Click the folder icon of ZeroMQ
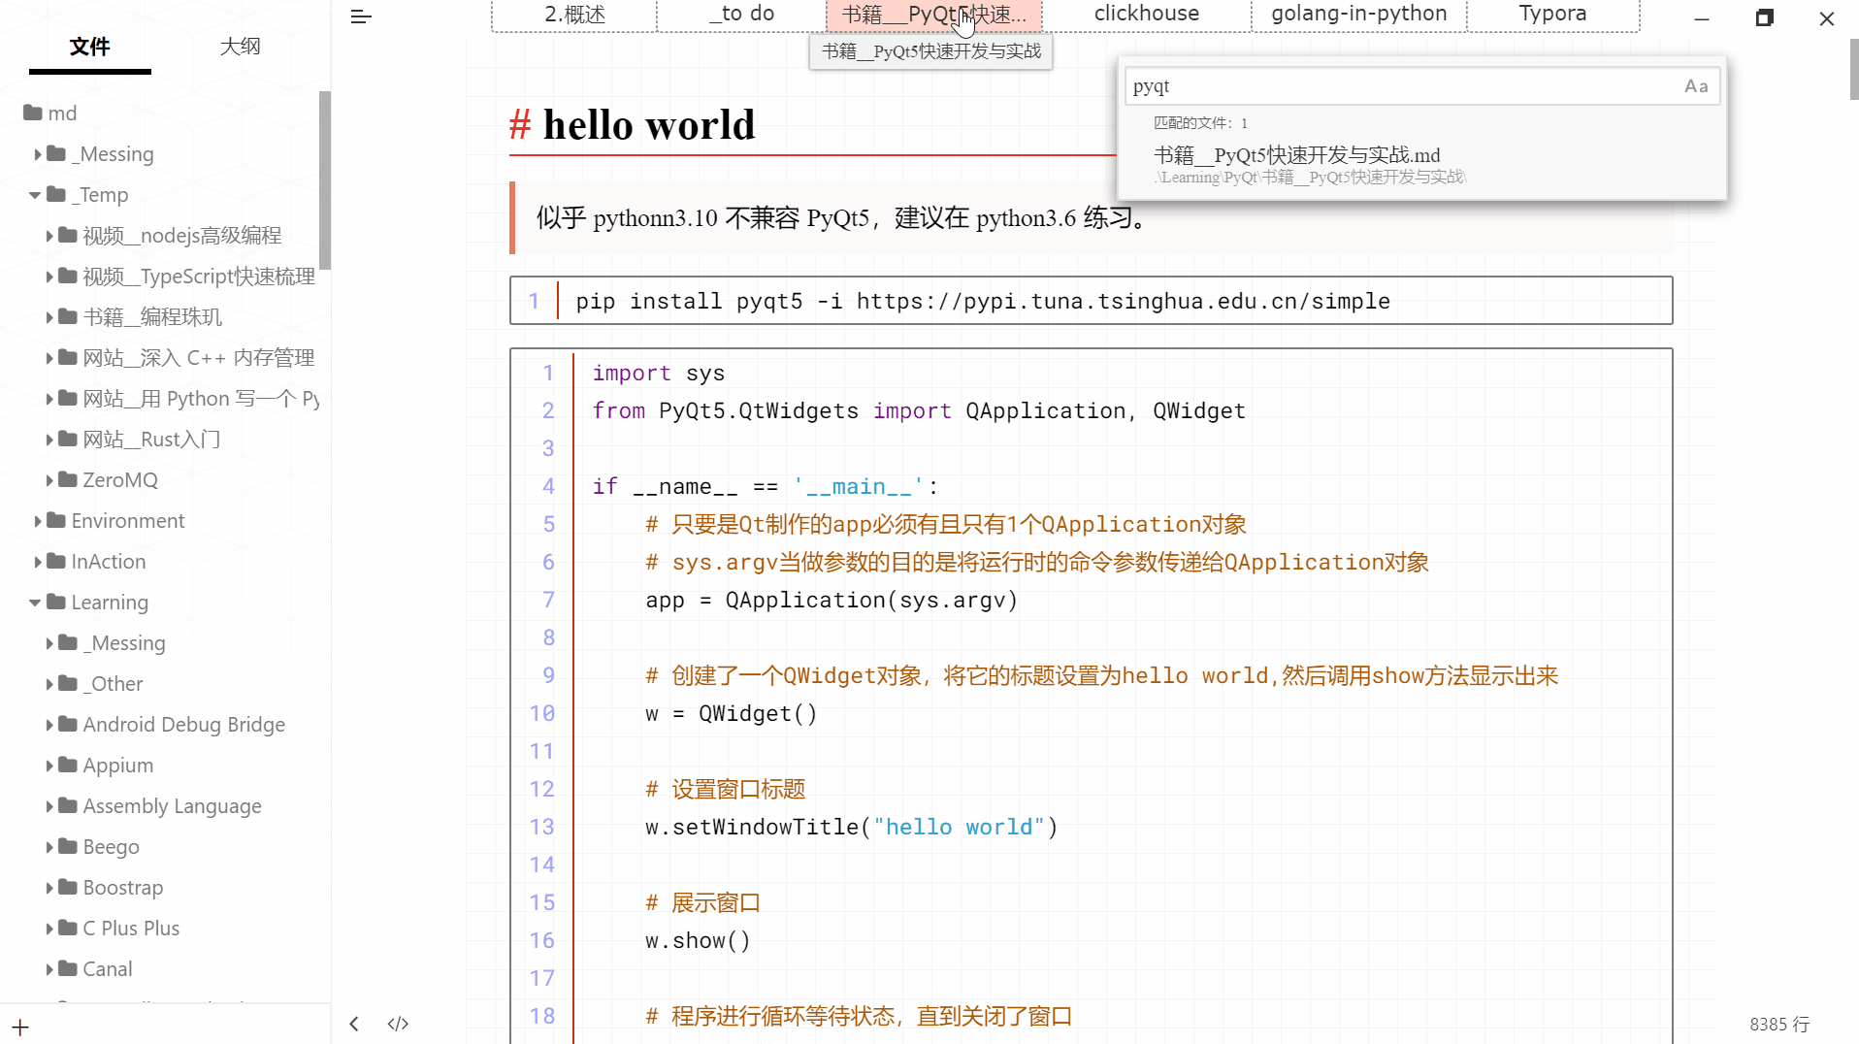 pos(68,479)
